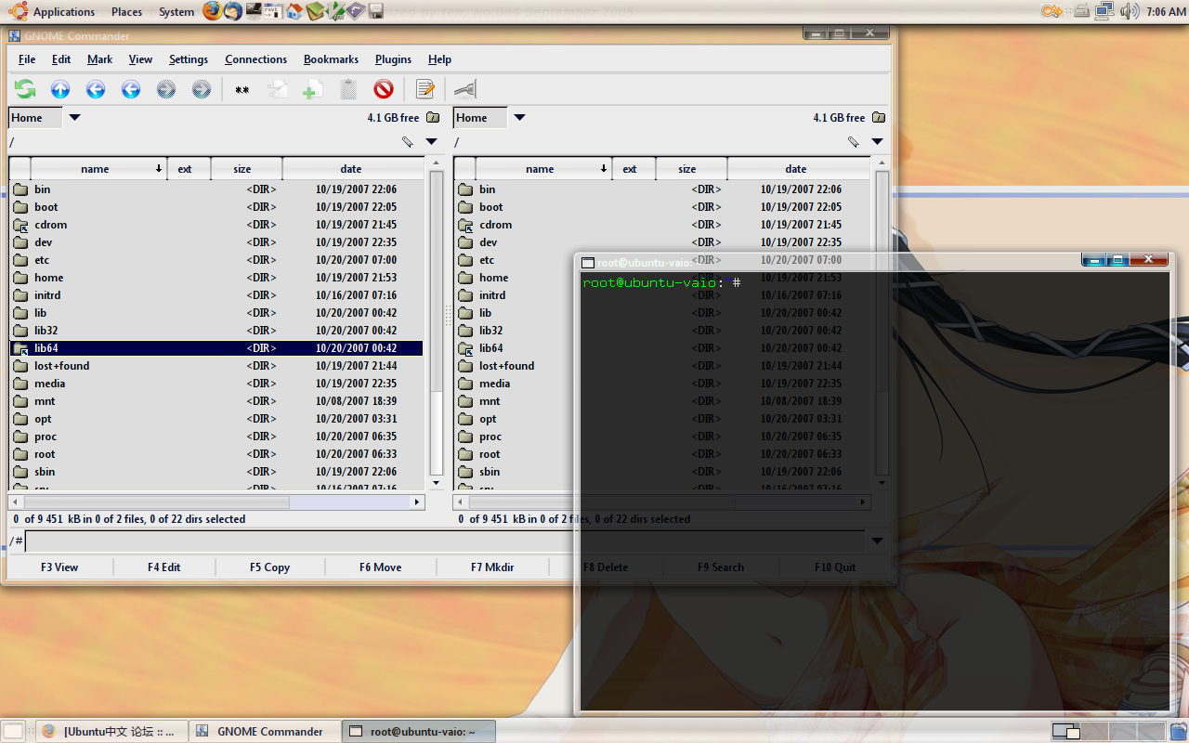
Task: Click the remote connection plug toolbar icon
Action: click(465, 89)
